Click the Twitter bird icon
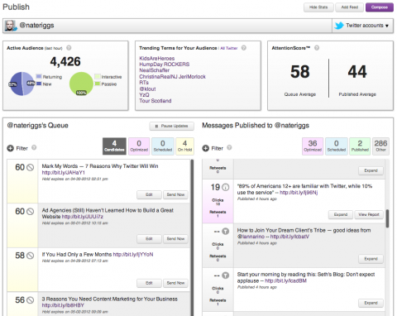The width and height of the screenshot is (397, 316). 339,26
